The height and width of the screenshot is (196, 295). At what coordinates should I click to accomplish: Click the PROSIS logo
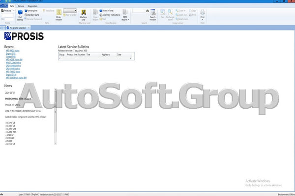click(24, 36)
